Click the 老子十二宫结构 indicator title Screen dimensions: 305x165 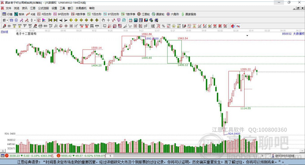point(26,34)
